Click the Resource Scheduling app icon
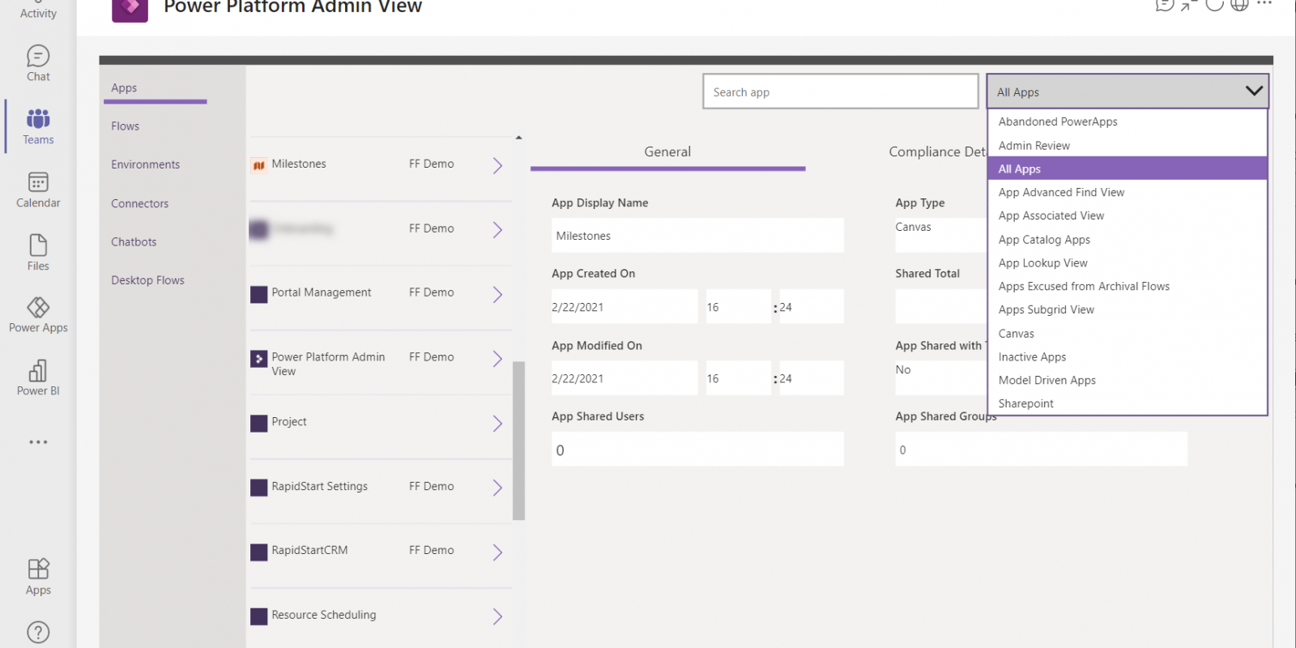Image resolution: width=1296 pixels, height=648 pixels. tap(259, 616)
